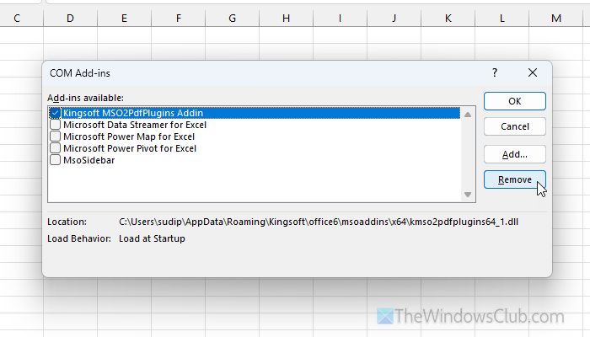Select column C header in Excel

point(21,18)
